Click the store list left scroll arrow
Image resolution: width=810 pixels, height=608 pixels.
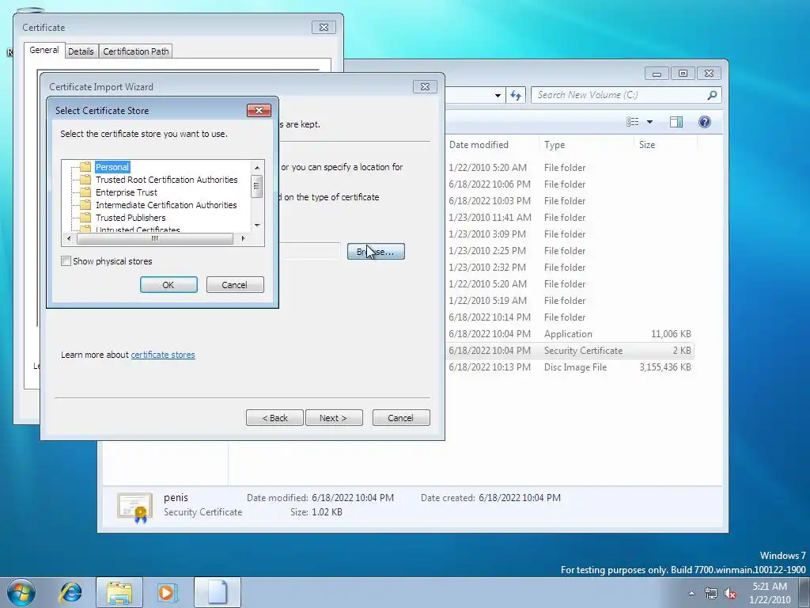point(69,239)
